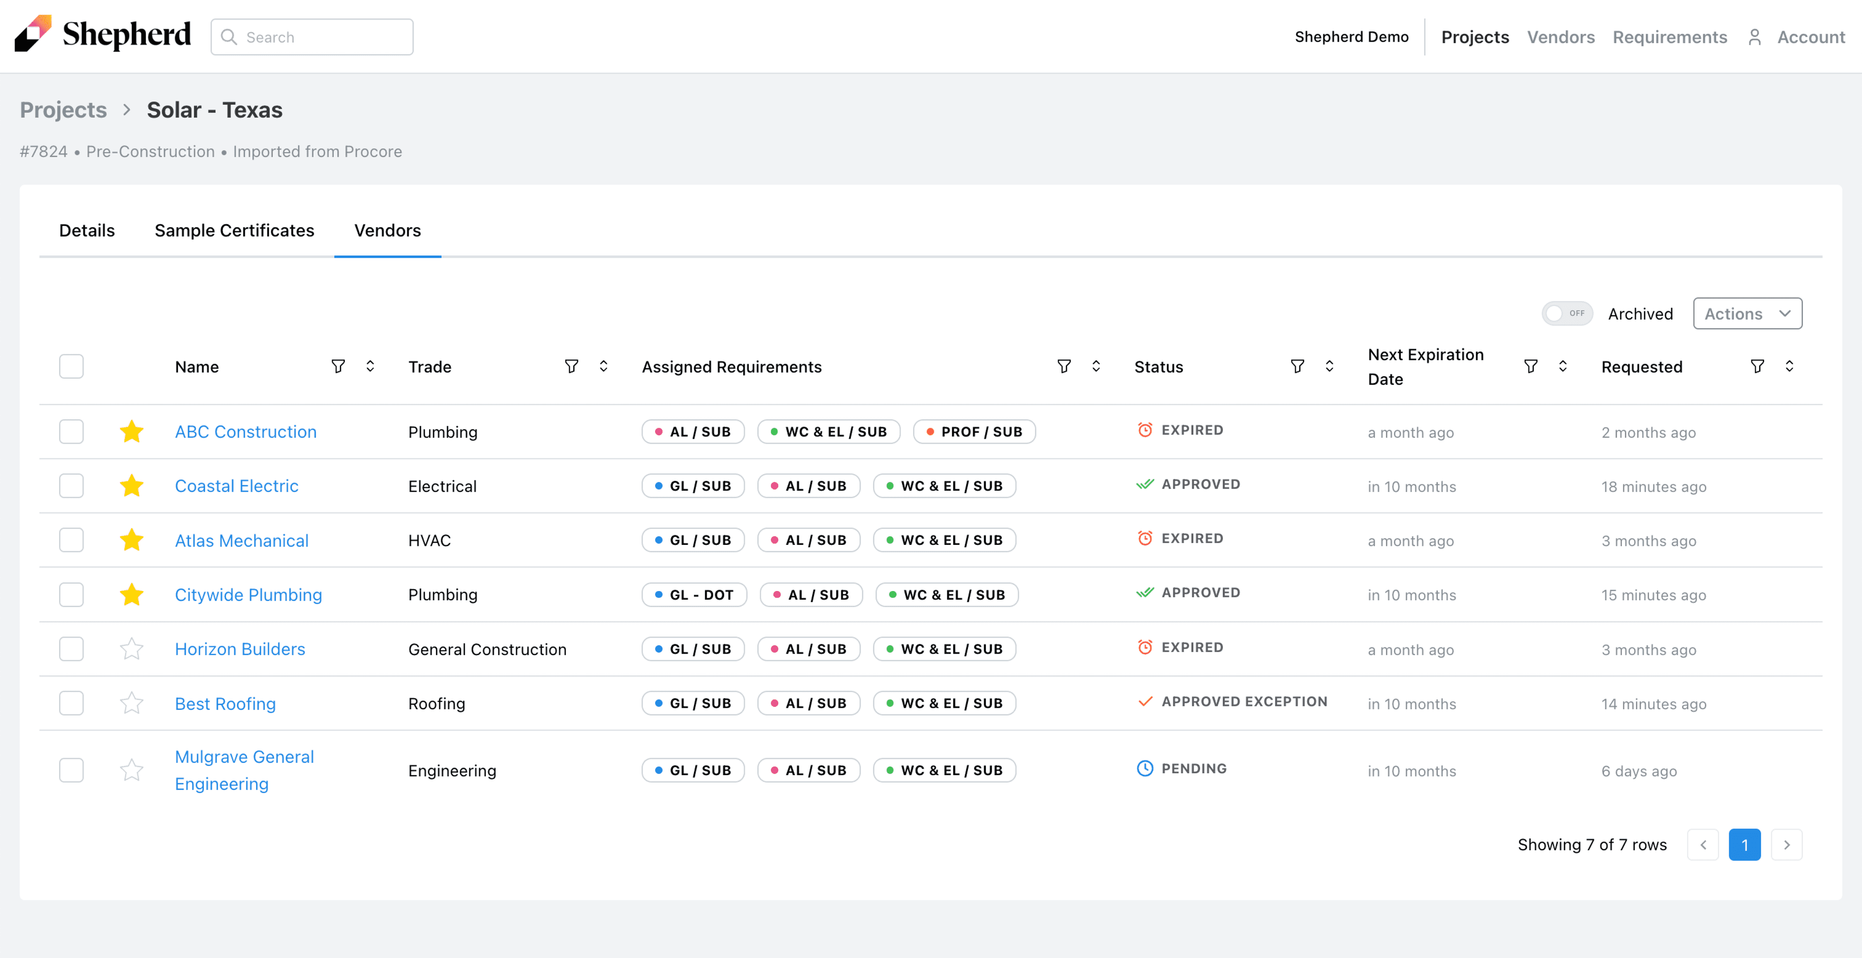Click inside the Search input field
This screenshot has height=958, width=1862.
click(312, 37)
